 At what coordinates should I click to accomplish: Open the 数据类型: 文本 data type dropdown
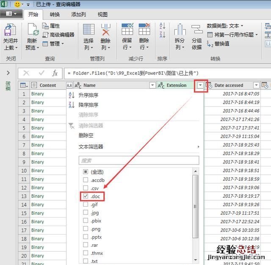[225, 26]
